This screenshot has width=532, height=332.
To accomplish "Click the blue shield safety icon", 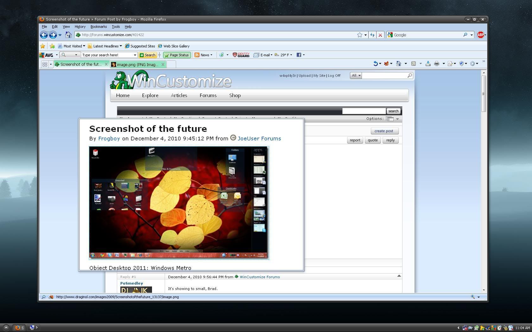I will pyautogui.click(x=461, y=64).
